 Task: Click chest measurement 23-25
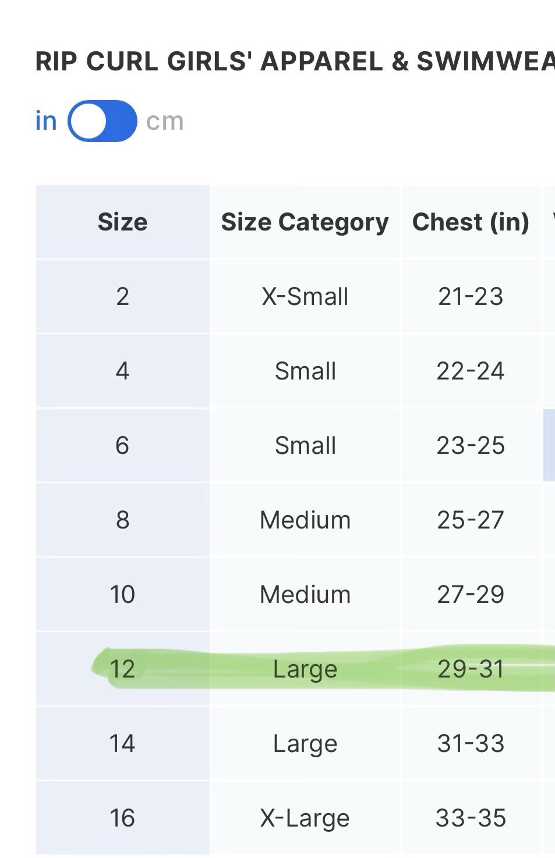471,445
